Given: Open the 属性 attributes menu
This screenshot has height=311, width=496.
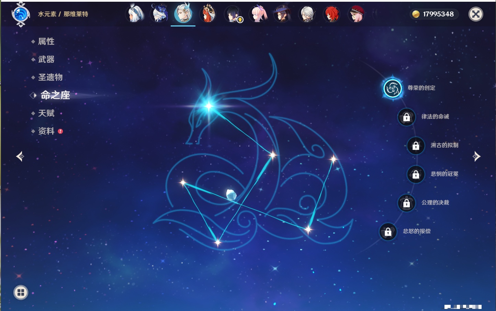Looking at the screenshot, I should click(46, 42).
